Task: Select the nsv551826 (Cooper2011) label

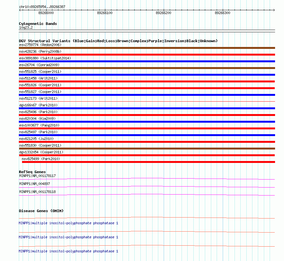Action: click(x=40, y=85)
